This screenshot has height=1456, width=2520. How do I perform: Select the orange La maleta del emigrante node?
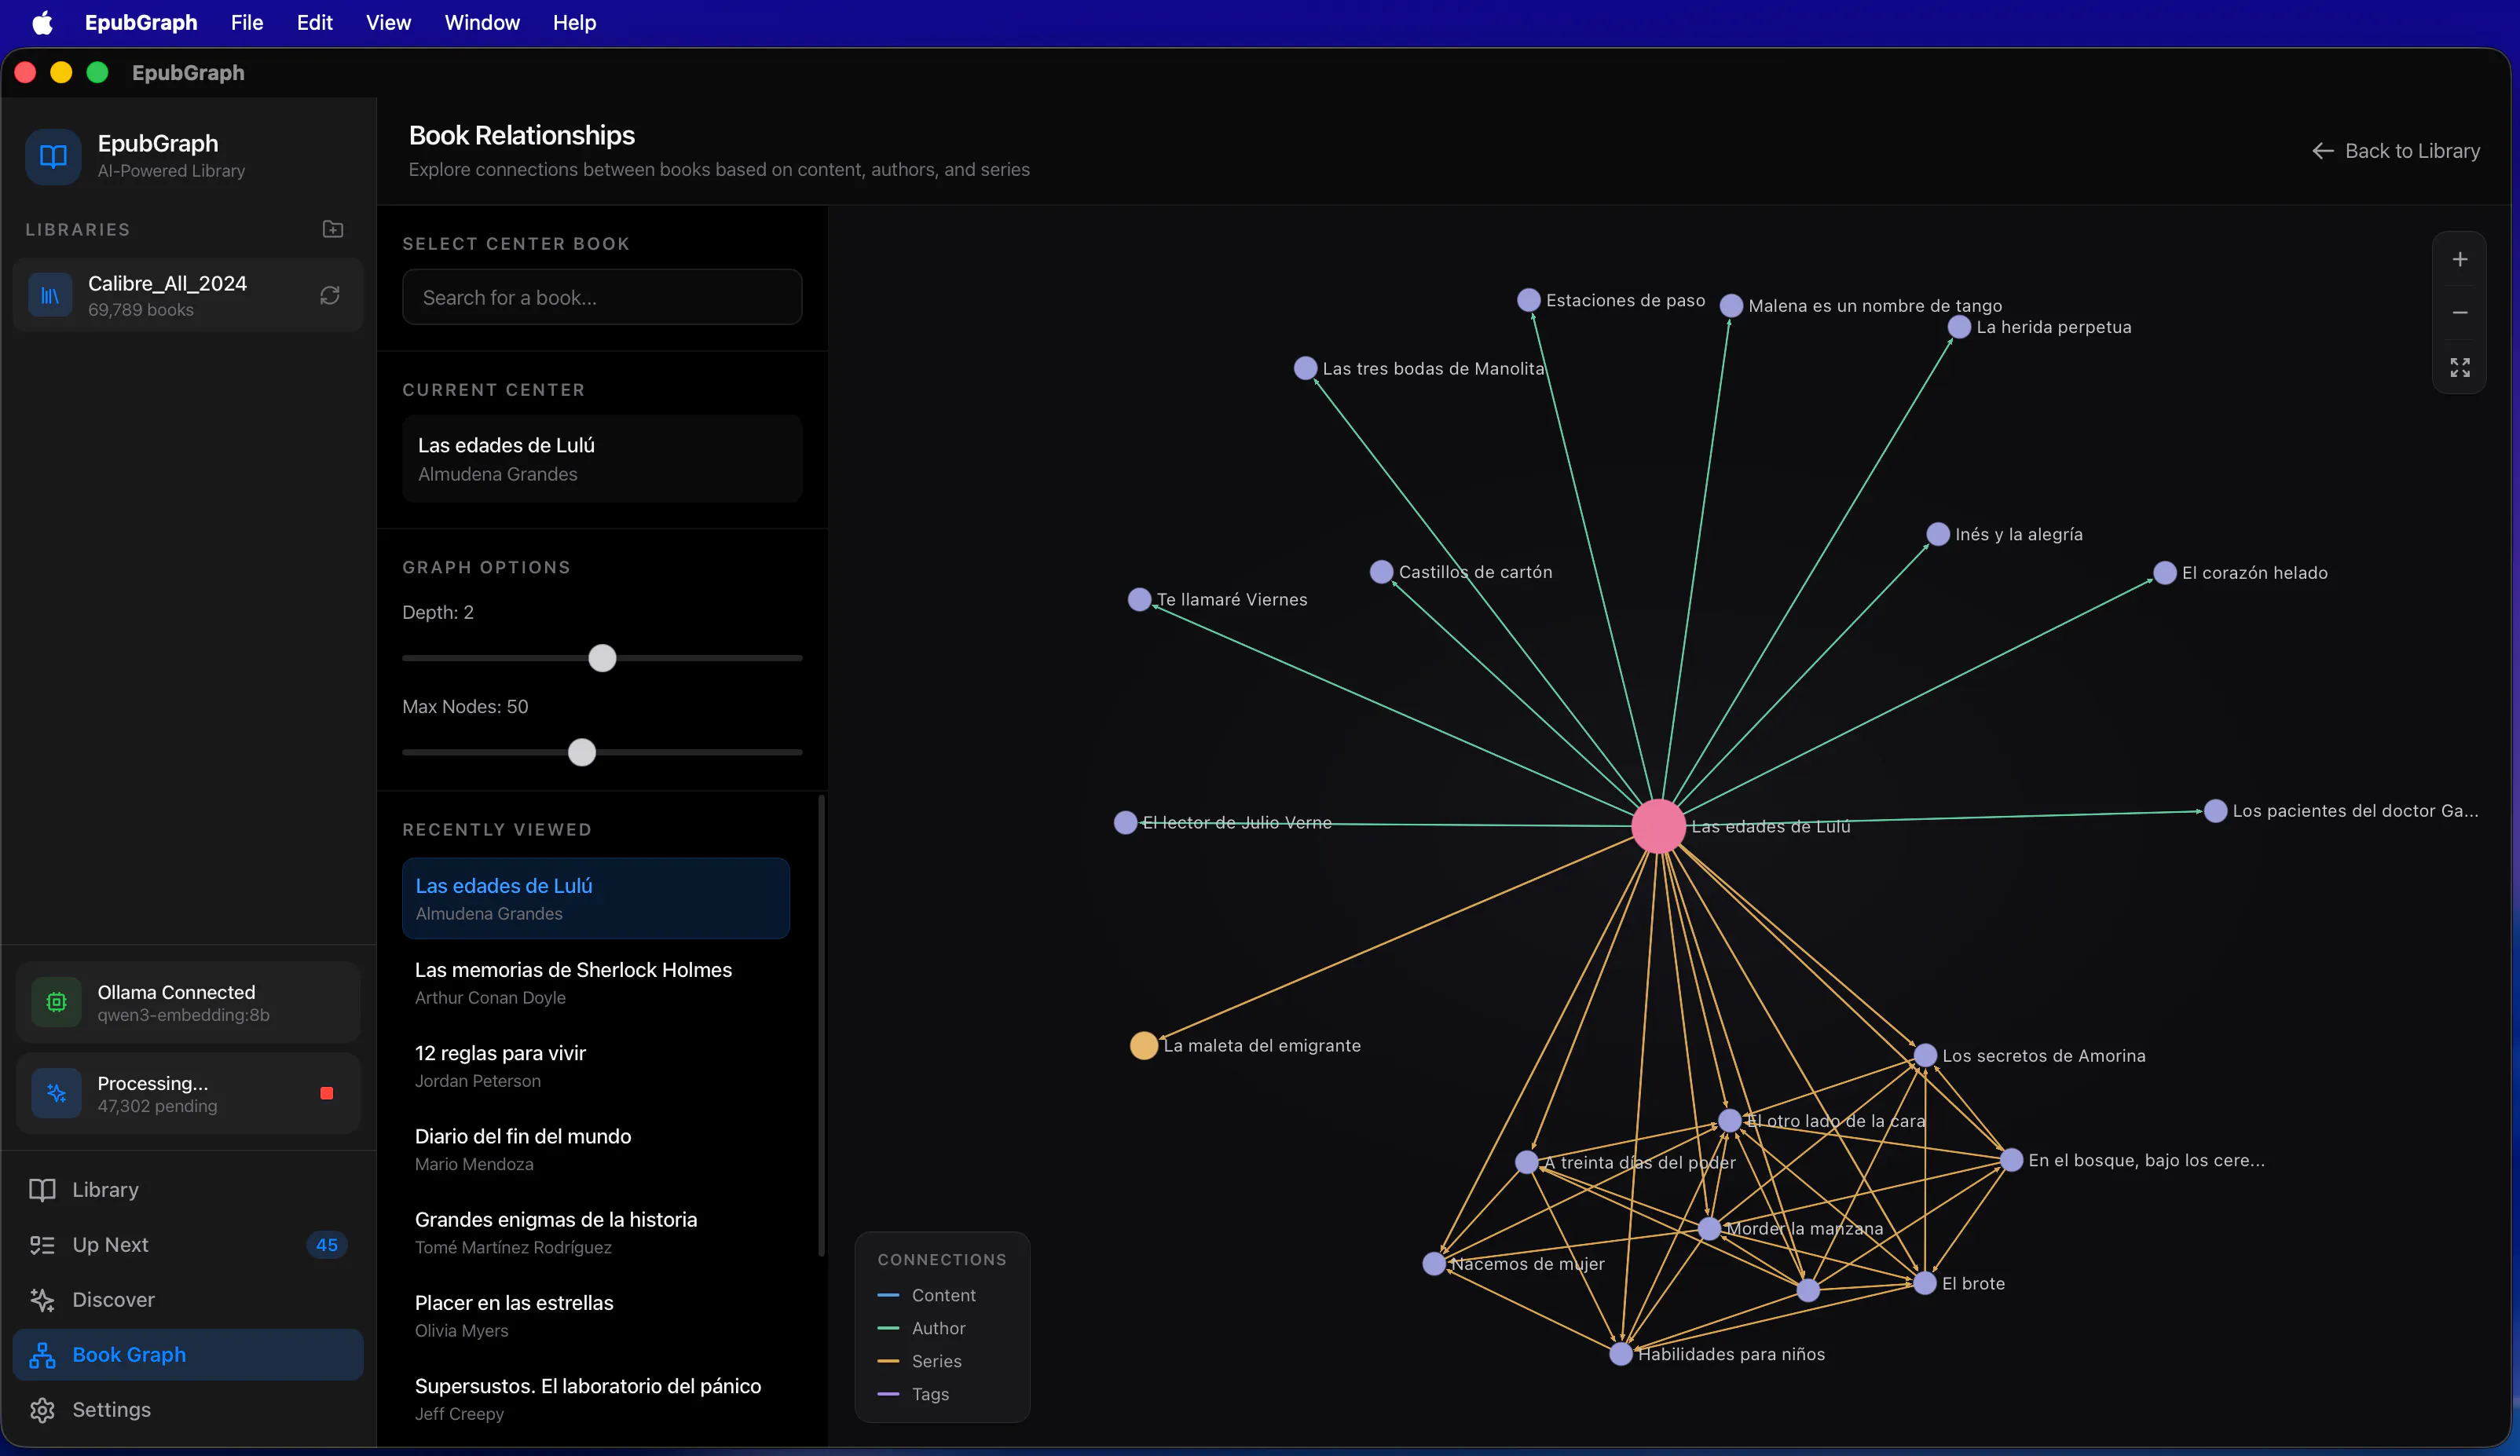click(1144, 1045)
